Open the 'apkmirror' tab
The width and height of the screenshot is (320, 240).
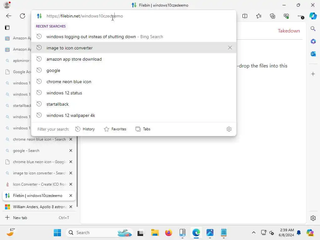pyautogui.click(x=17, y=61)
